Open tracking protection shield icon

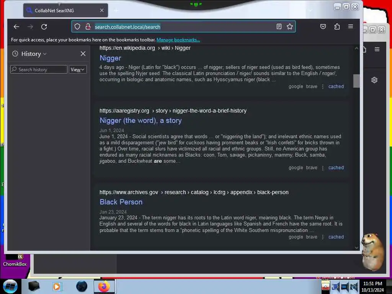tap(77, 26)
